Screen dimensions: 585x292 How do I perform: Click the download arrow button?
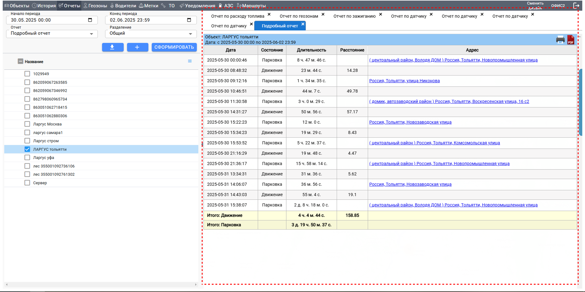tap(112, 47)
